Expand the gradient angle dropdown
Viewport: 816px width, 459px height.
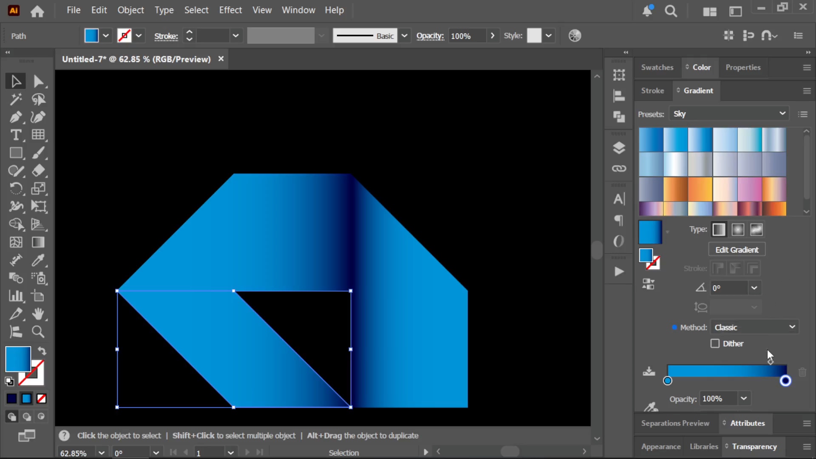pos(754,288)
